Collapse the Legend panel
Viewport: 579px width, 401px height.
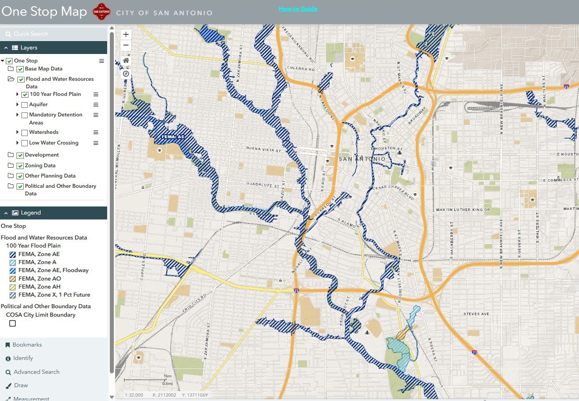tap(5, 213)
